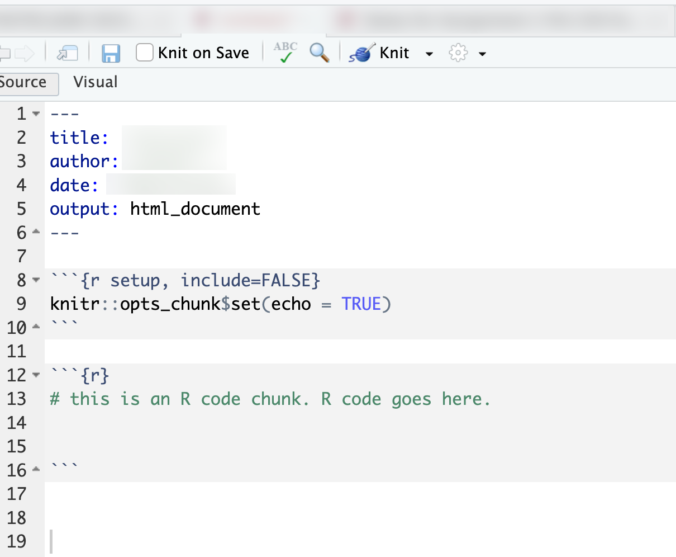Open the document in a new window
Viewport: 676px width, 557px height.
coord(68,52)
